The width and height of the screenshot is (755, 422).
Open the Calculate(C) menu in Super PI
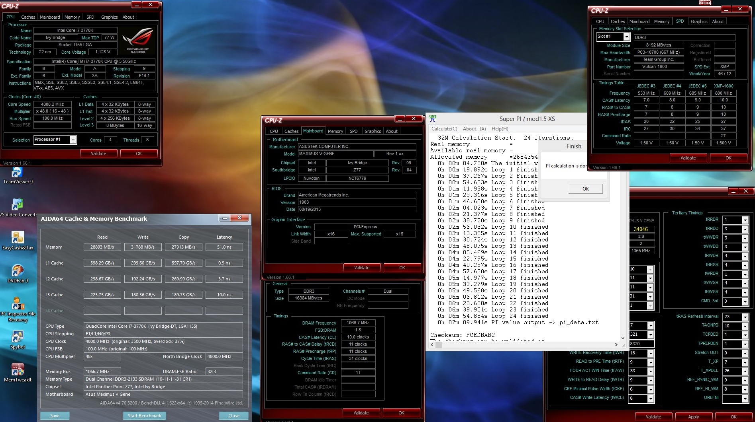(x=444, y=129)
